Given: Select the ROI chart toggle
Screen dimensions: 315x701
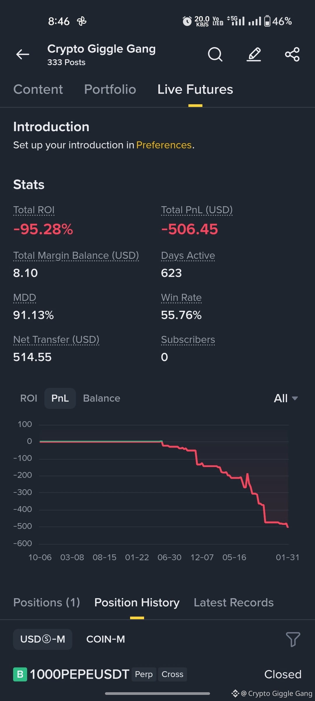Looking at the screenshot, I should pos(29,398).
